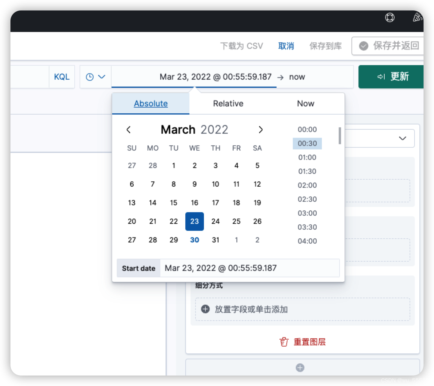Select time 00:30
Viewport: 434px width, 386px height.
click(307, 144)
